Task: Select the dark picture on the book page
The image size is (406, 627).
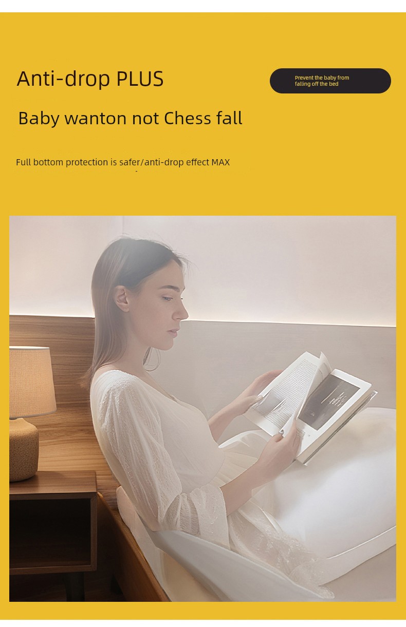Action: click(x=328, y=401)
